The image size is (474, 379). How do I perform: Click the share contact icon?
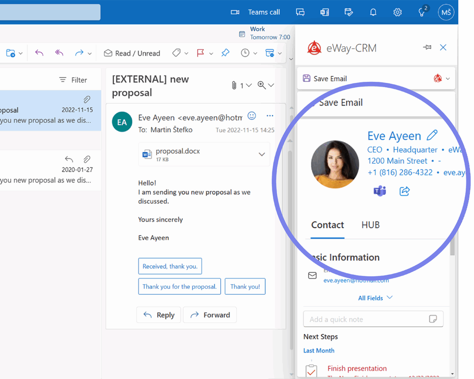[405, 191]
